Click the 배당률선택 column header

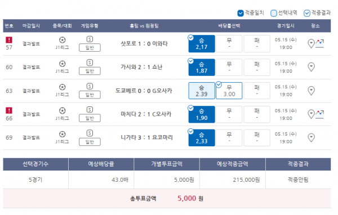click(229, 26)
